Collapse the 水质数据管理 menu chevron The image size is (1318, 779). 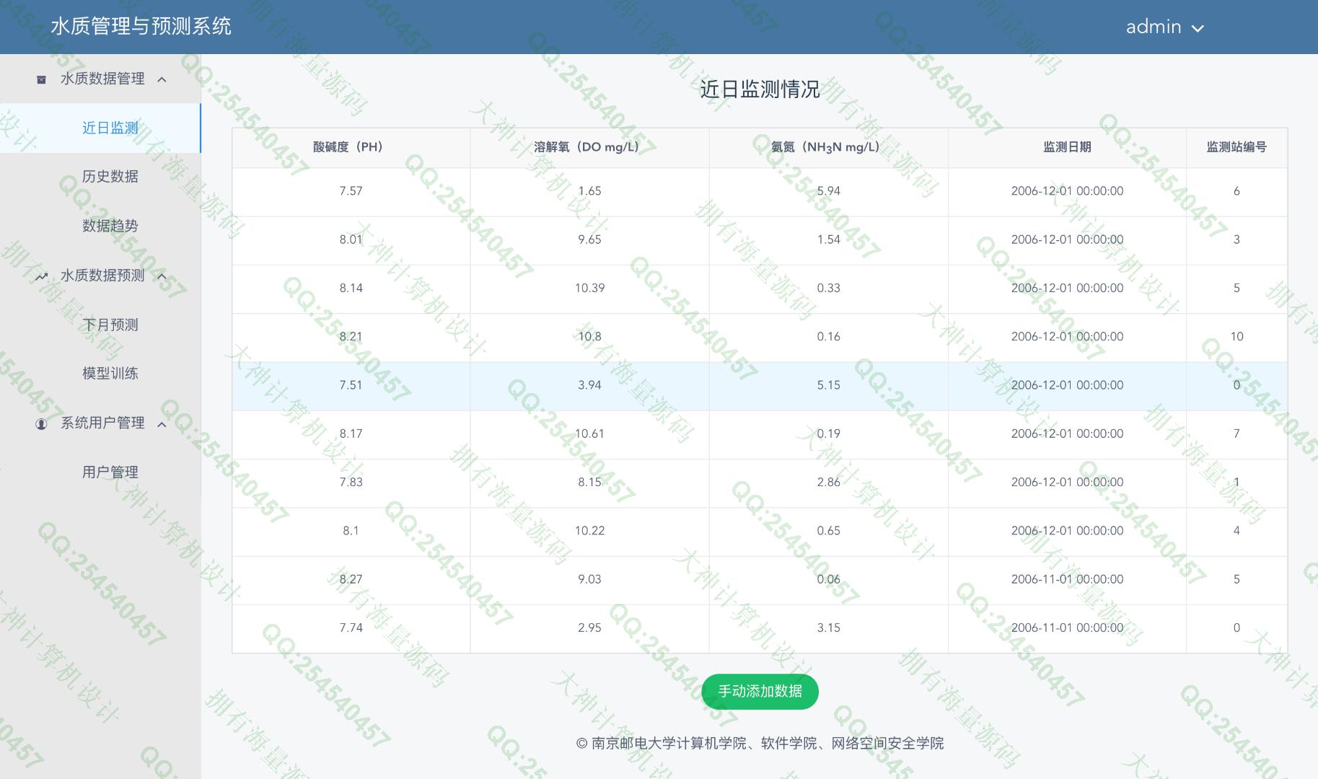pos(162,79)
